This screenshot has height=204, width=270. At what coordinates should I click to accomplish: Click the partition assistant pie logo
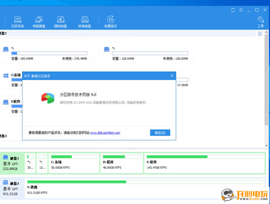(x=48, y=98)
